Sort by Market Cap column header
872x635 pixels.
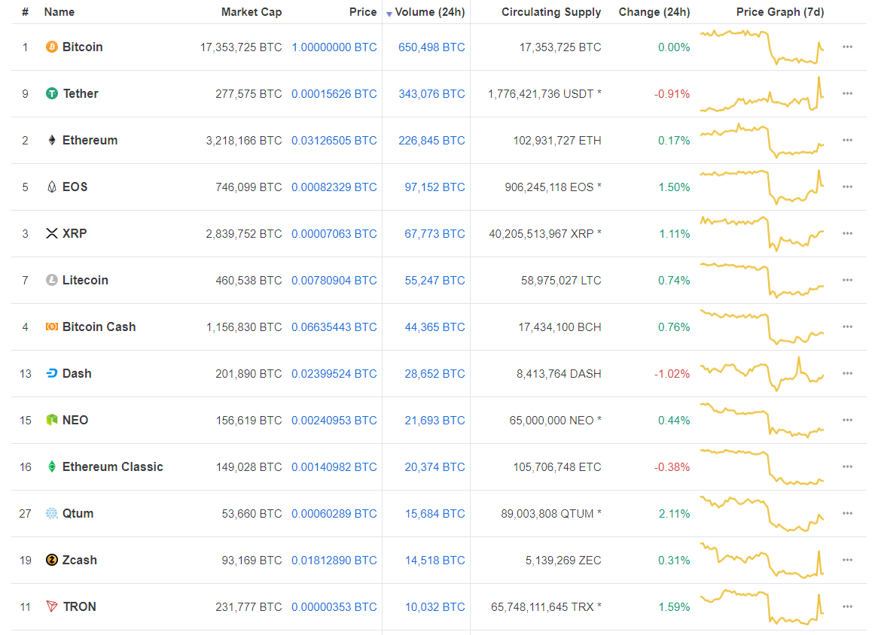coord(252,12)
